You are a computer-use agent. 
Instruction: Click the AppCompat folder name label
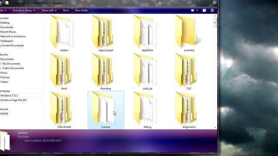coord(106,50)
